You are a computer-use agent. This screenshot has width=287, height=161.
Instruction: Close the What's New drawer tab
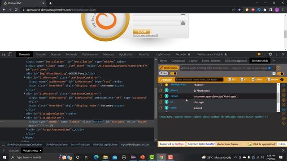click(x=40, y=151)
